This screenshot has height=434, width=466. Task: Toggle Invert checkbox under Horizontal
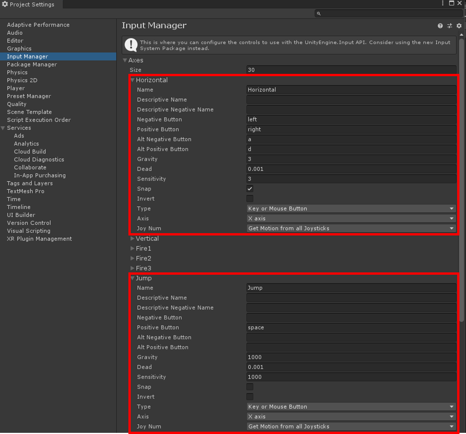250,199
